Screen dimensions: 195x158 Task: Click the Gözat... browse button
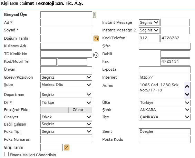tap(80, 110)
